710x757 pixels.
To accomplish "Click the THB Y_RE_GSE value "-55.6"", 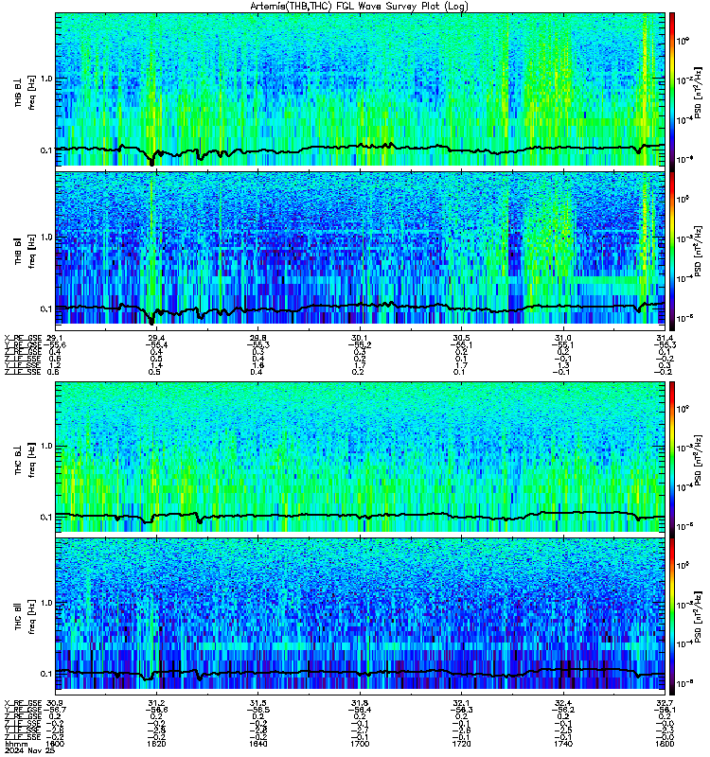I will [55, 344].
